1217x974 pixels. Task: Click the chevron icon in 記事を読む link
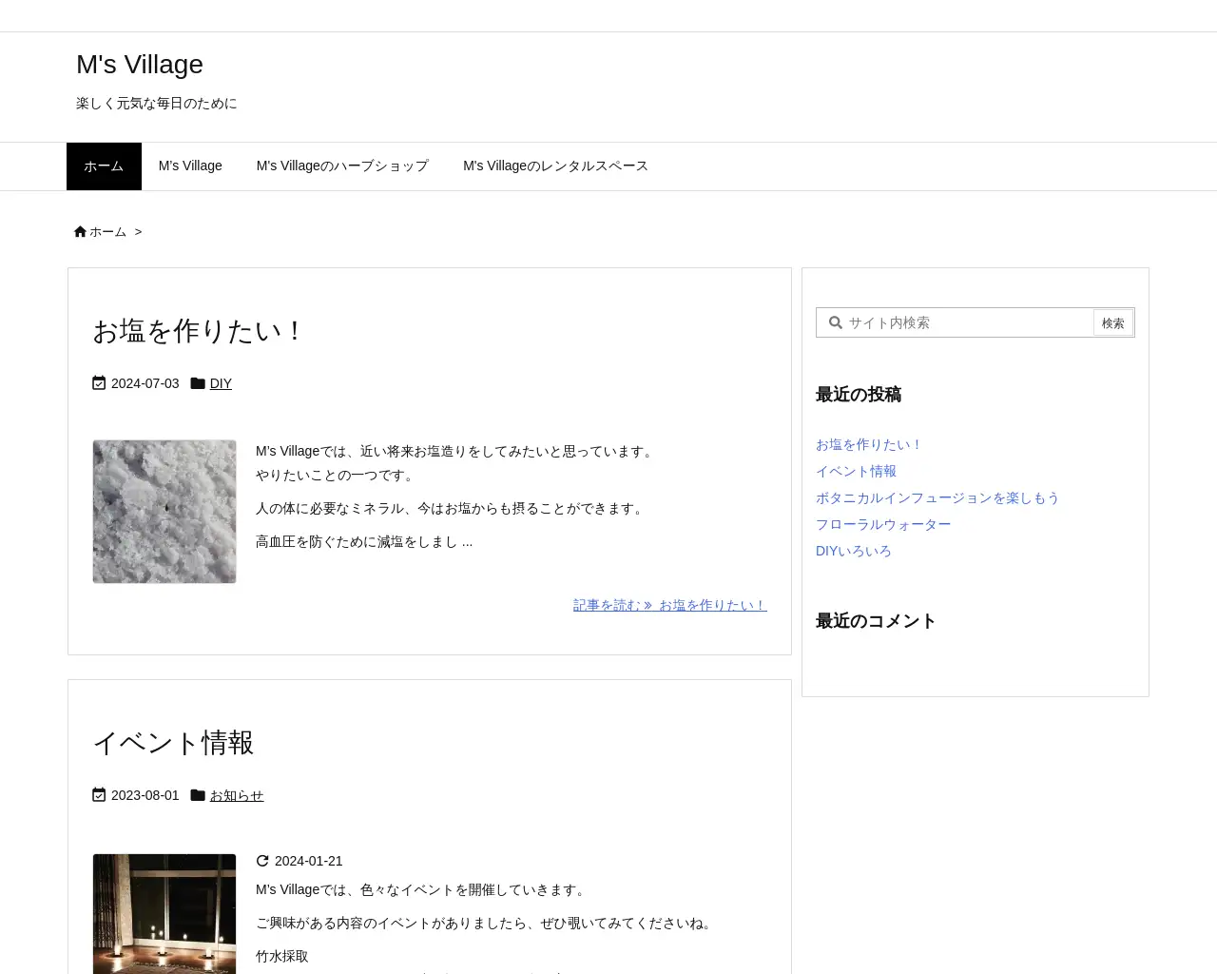tap(647, 605)
